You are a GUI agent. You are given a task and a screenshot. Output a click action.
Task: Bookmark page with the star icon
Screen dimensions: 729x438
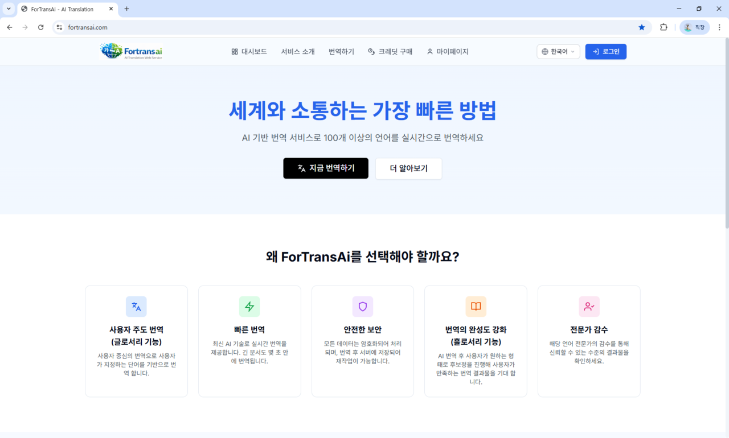[642, 27]
